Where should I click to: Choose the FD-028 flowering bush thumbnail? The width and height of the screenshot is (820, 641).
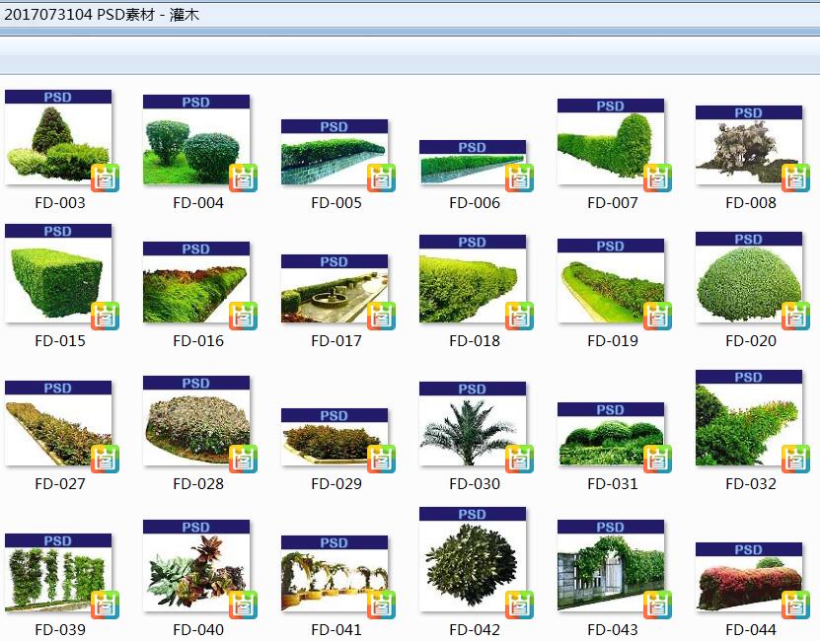pyautogui.click(x=196, y=420)
